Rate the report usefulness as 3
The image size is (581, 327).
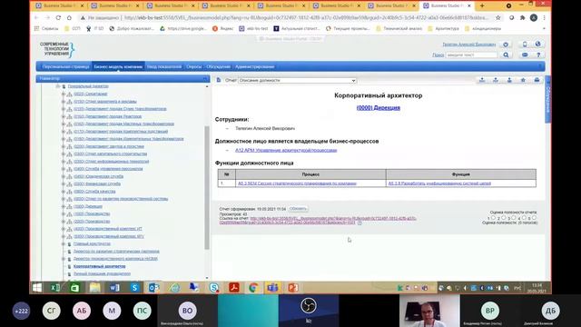[x=514, y=218]
